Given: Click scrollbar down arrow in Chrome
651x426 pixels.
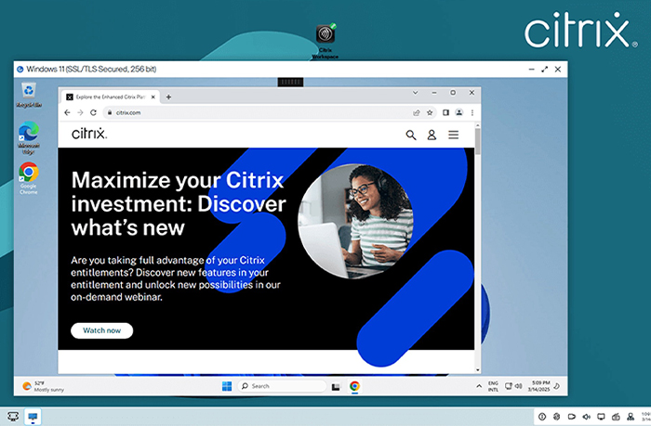Looking at the screenshot, I should pyautogui.click(x=478, y=370).
